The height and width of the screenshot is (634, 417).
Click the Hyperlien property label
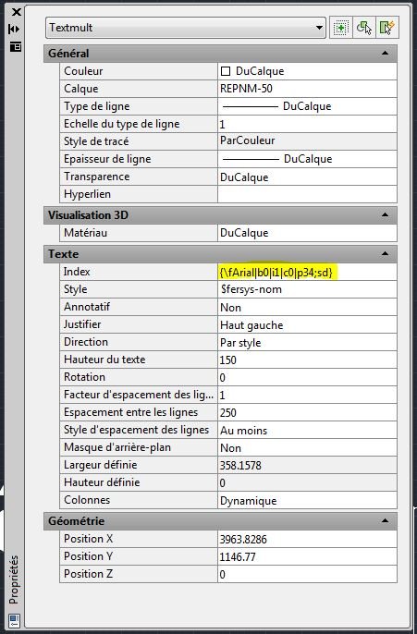[87, 194]
